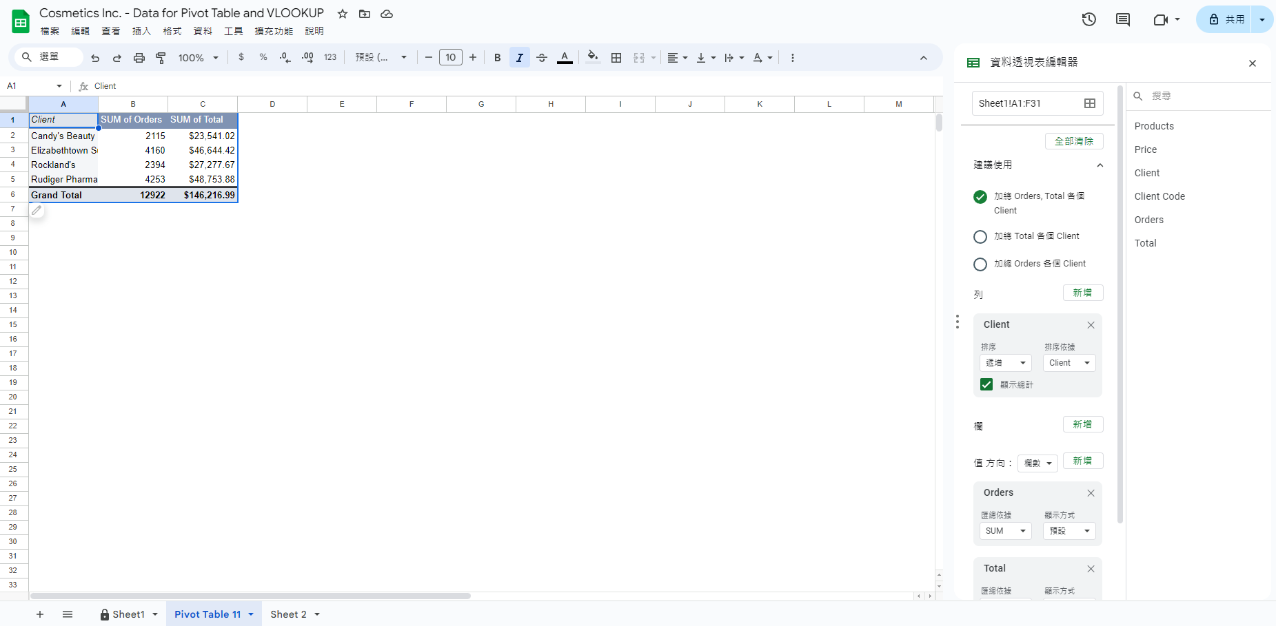Open fill color picker
This screenshot has height=626, width=1276.
click(x=593, y=57)
